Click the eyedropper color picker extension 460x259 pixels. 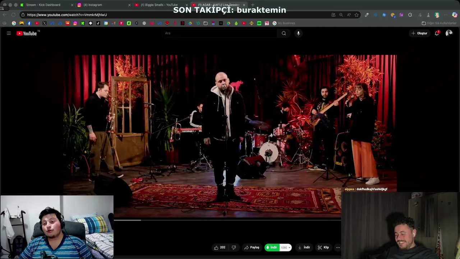tap(367, 15)
